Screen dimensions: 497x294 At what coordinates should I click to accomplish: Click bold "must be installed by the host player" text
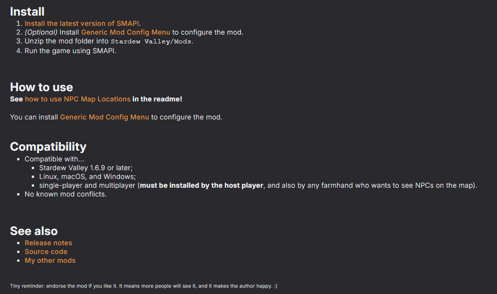pyautogui.click(x=201, y=185)
